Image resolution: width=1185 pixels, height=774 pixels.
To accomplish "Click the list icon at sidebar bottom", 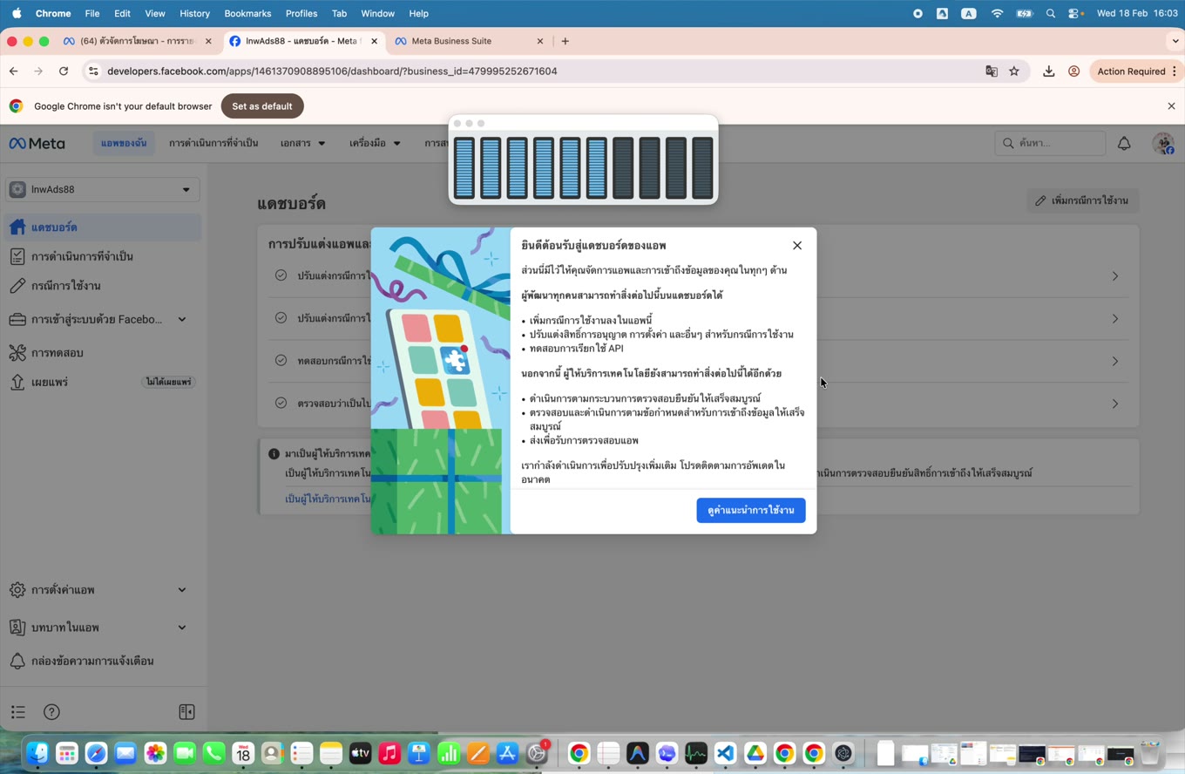I will [17, 713].
